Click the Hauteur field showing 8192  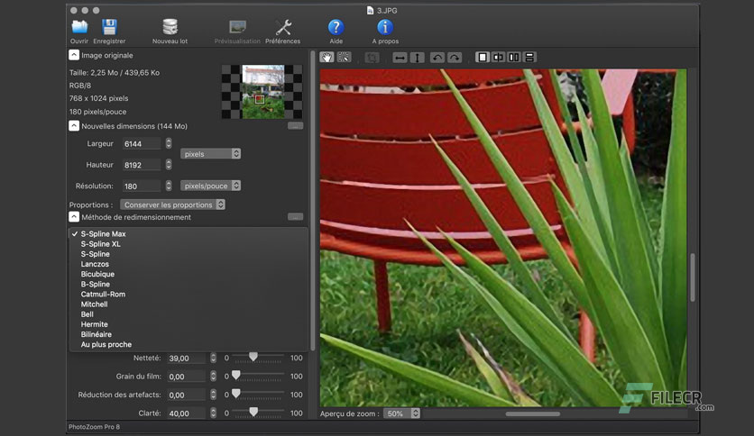tap(142, 165)
